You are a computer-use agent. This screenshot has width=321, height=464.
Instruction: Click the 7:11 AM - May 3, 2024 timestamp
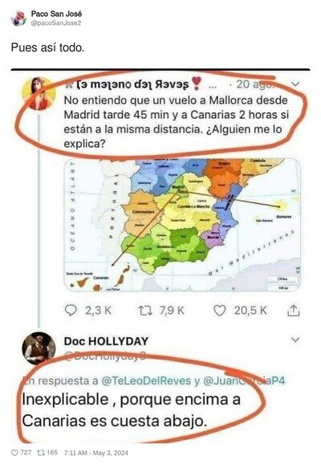pos(96,453)
